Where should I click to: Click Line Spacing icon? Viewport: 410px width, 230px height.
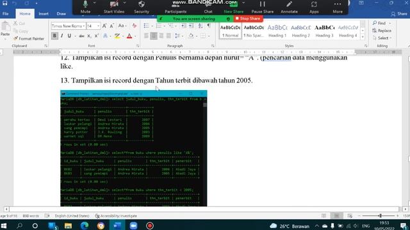coord(177,36)
